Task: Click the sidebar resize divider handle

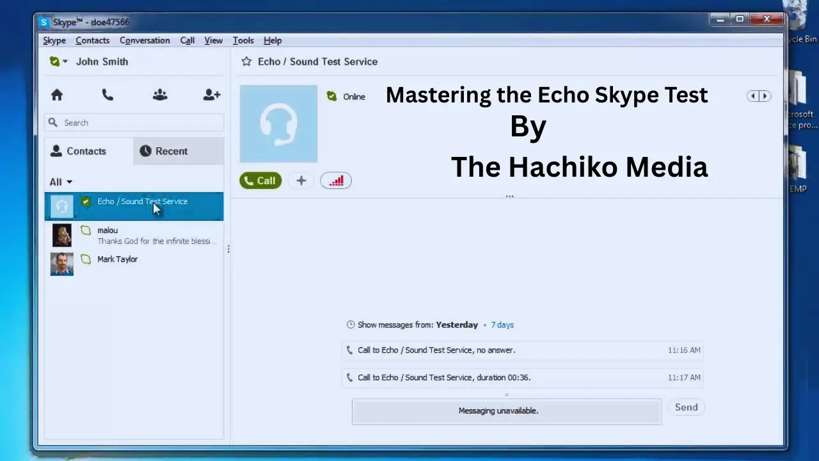Action: pos(228,249)
